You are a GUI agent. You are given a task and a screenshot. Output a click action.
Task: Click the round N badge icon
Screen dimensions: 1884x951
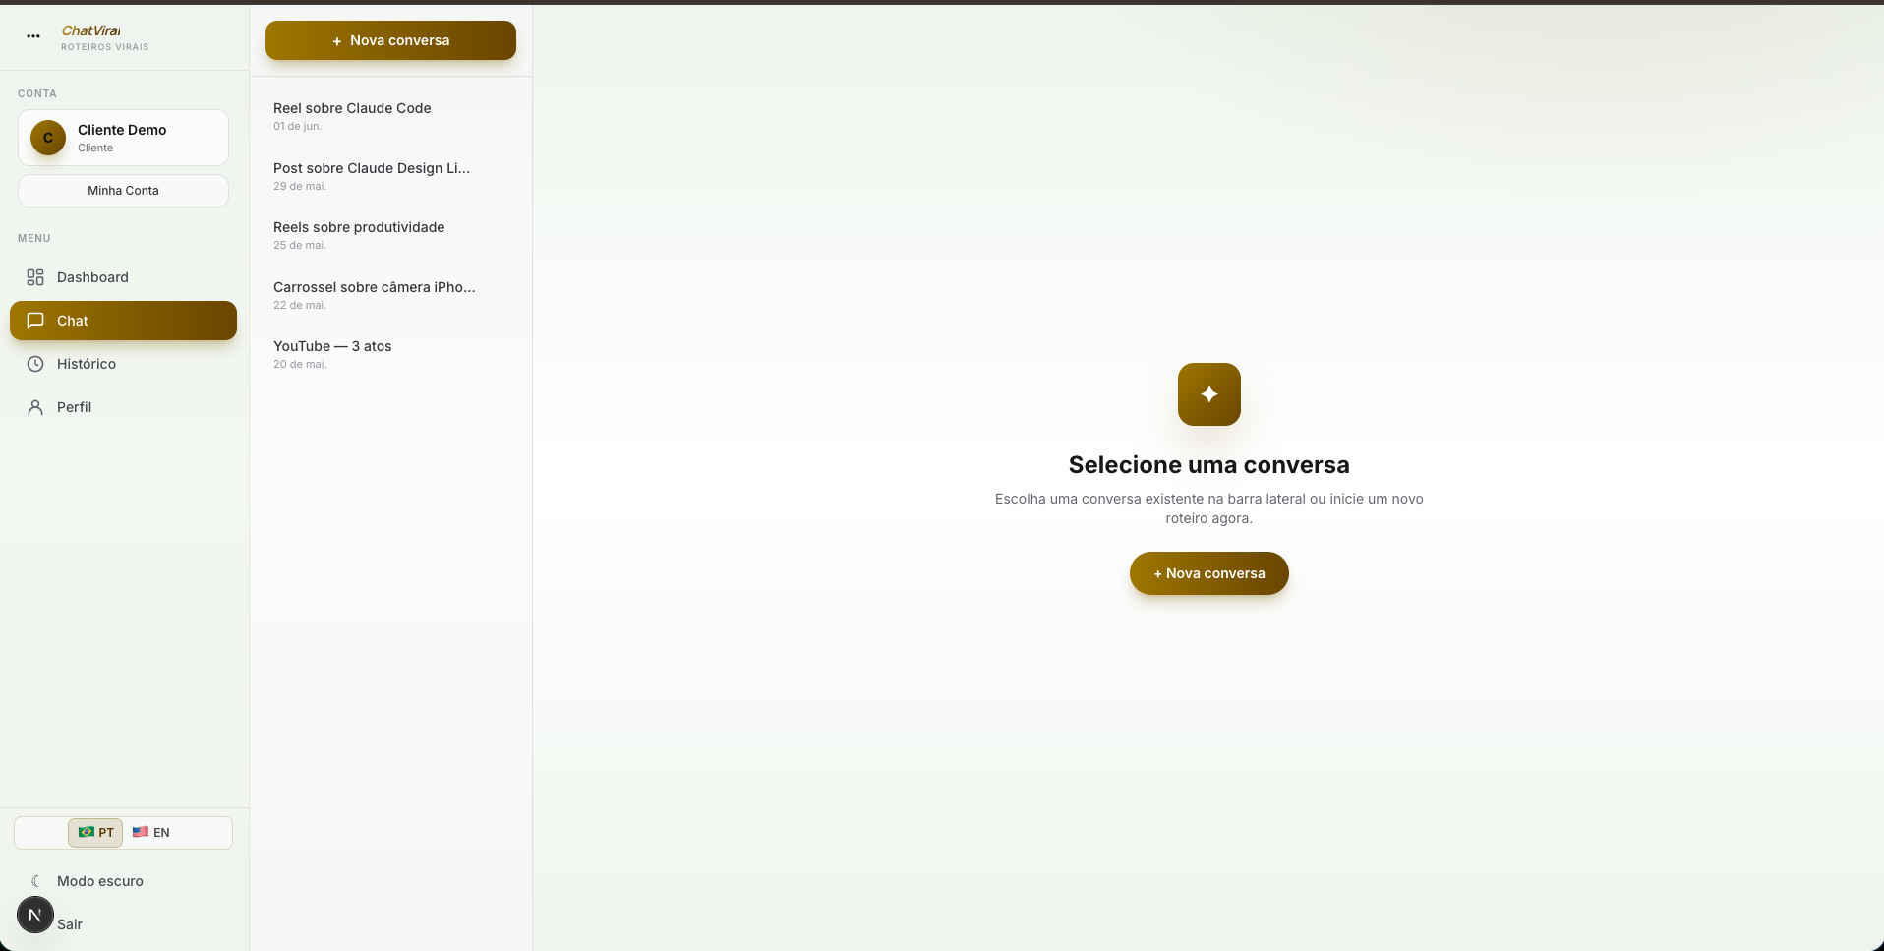point(35,915)
